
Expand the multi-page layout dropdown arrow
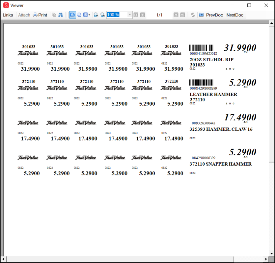click(89, 15)
